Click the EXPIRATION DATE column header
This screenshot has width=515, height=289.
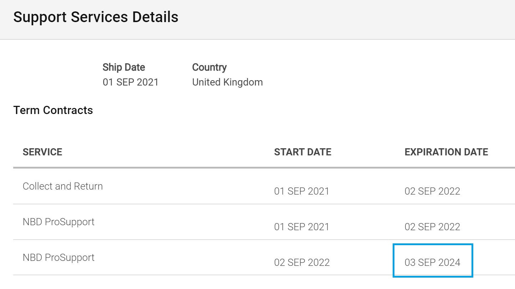446,152
